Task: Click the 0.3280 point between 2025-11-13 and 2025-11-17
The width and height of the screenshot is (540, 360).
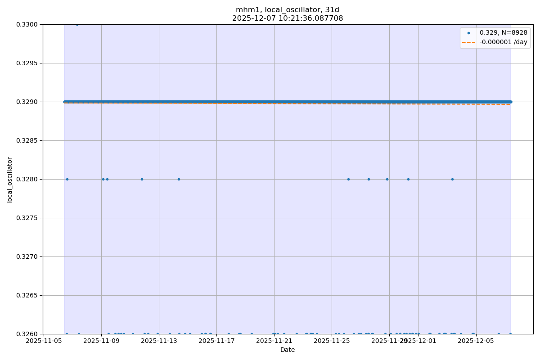Action: 179,179
